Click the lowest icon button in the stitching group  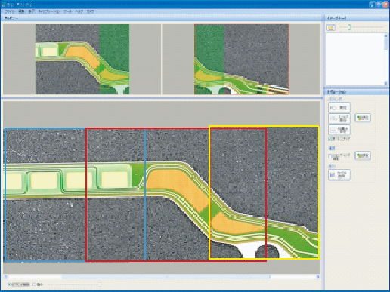pyautogui.click(x=339, y=130)
